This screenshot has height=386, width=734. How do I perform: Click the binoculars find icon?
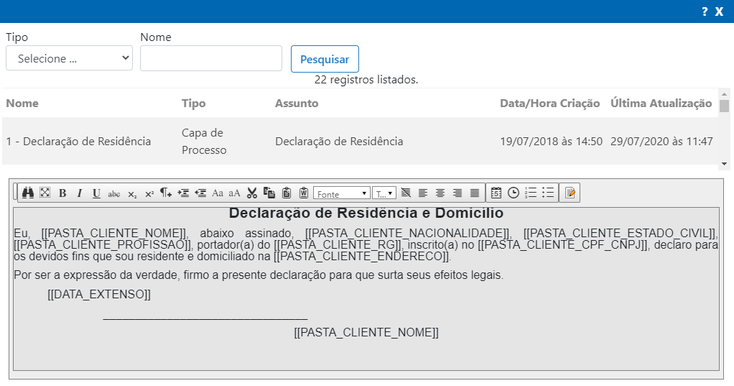[28, 193]
